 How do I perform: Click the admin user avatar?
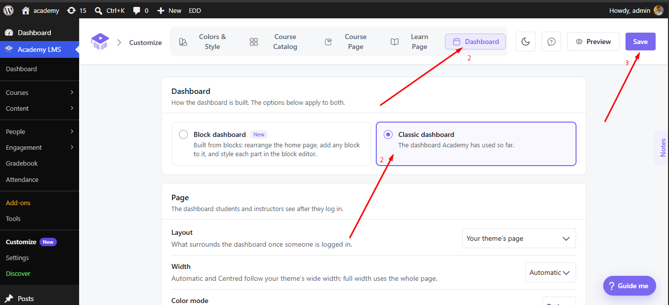click(658, 10)
